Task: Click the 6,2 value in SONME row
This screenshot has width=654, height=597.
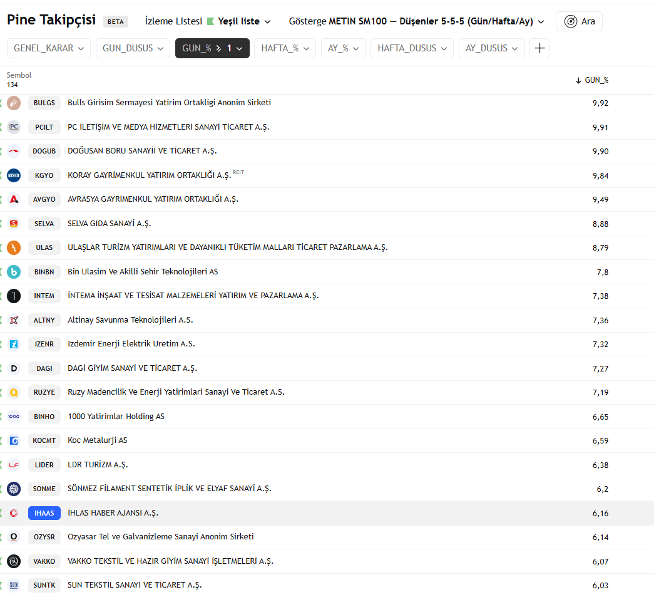Action: pyautogui.click(x=603, y=489)
